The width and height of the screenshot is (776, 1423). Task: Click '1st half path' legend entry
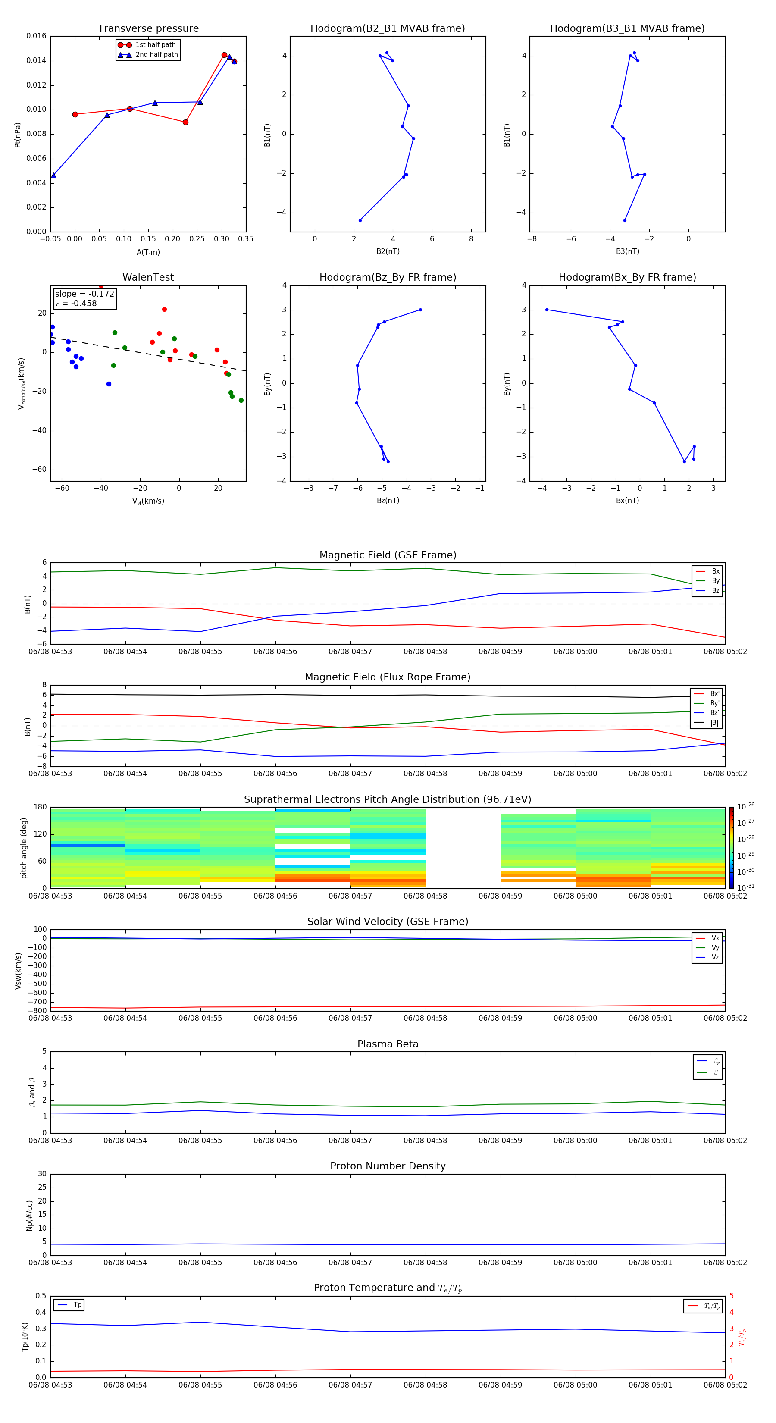pos(147,45)
